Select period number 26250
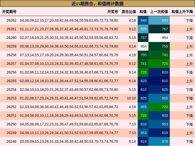 (x=11, y=124)
